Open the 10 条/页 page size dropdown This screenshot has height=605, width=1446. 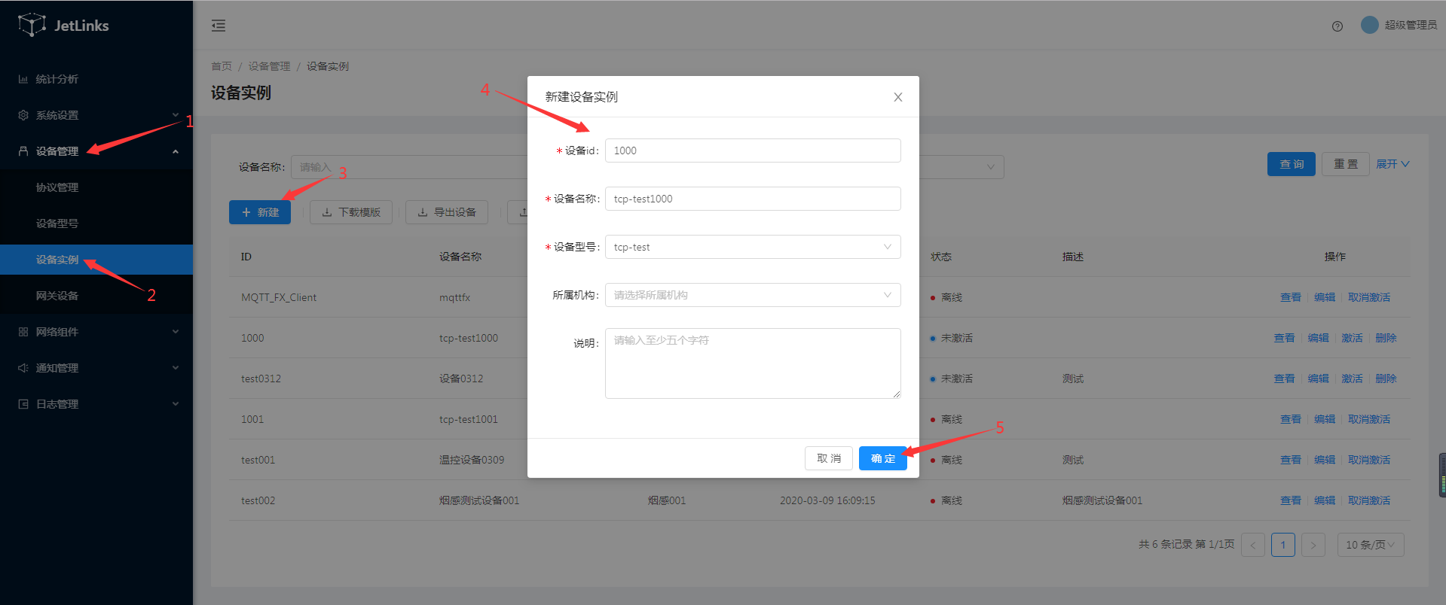[1369, 545]
